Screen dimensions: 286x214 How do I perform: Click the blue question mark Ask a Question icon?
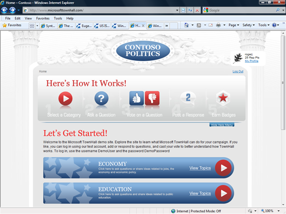pyautogui.click(x=102, y=98)
